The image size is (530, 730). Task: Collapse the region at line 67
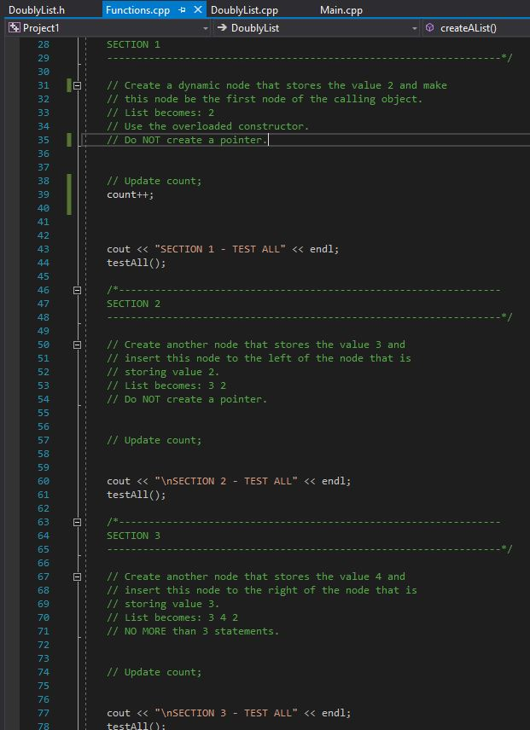(77, 576)
